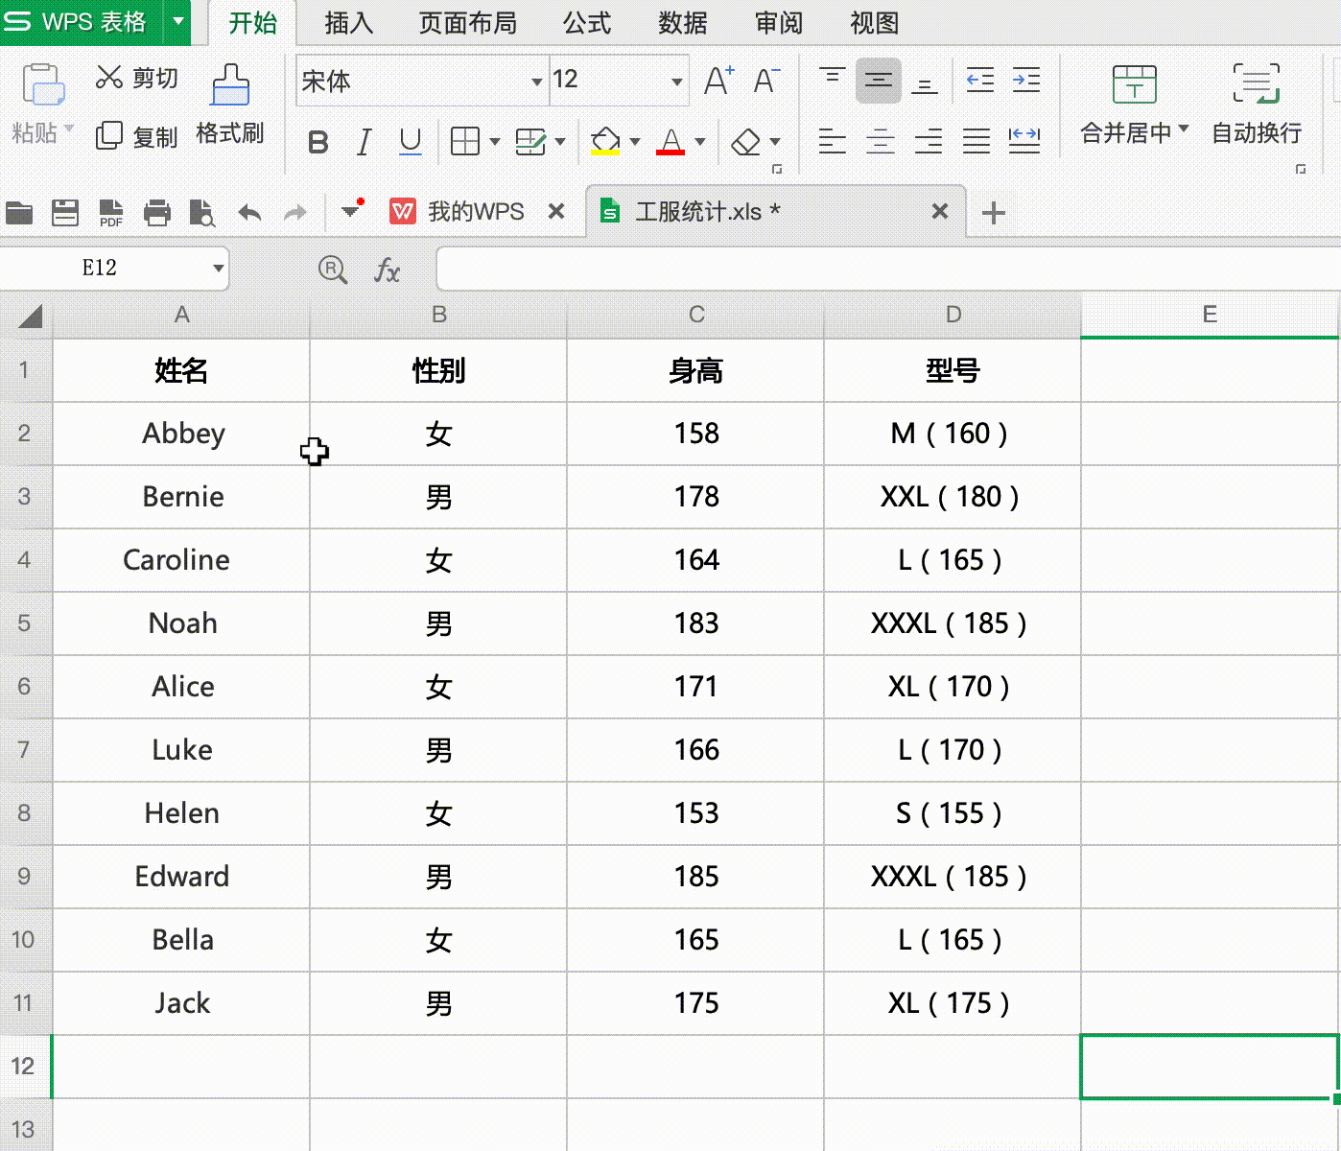Apply the yellow fill color bucket
Image resolution: width=1341 pixels, height=1151 pixels.
click(605, 141)
